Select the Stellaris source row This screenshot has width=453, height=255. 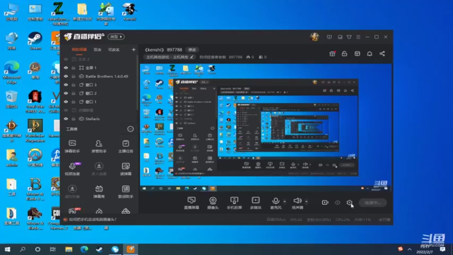point(99,119)
